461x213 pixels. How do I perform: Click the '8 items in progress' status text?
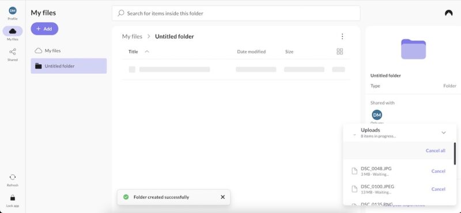379,136
